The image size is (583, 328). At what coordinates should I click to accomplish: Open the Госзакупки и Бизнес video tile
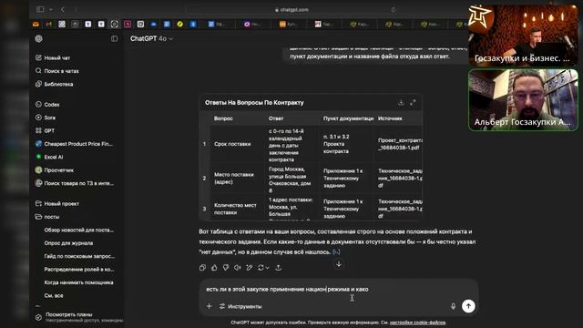523,35
